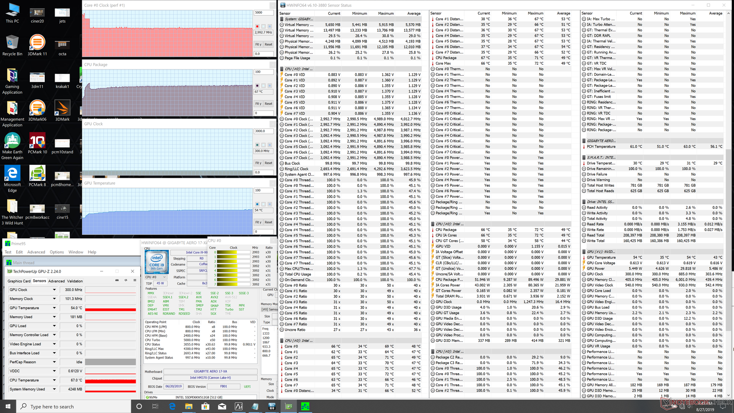
Task: Click the Task View taskbar icon
Action: coord(155,406)
